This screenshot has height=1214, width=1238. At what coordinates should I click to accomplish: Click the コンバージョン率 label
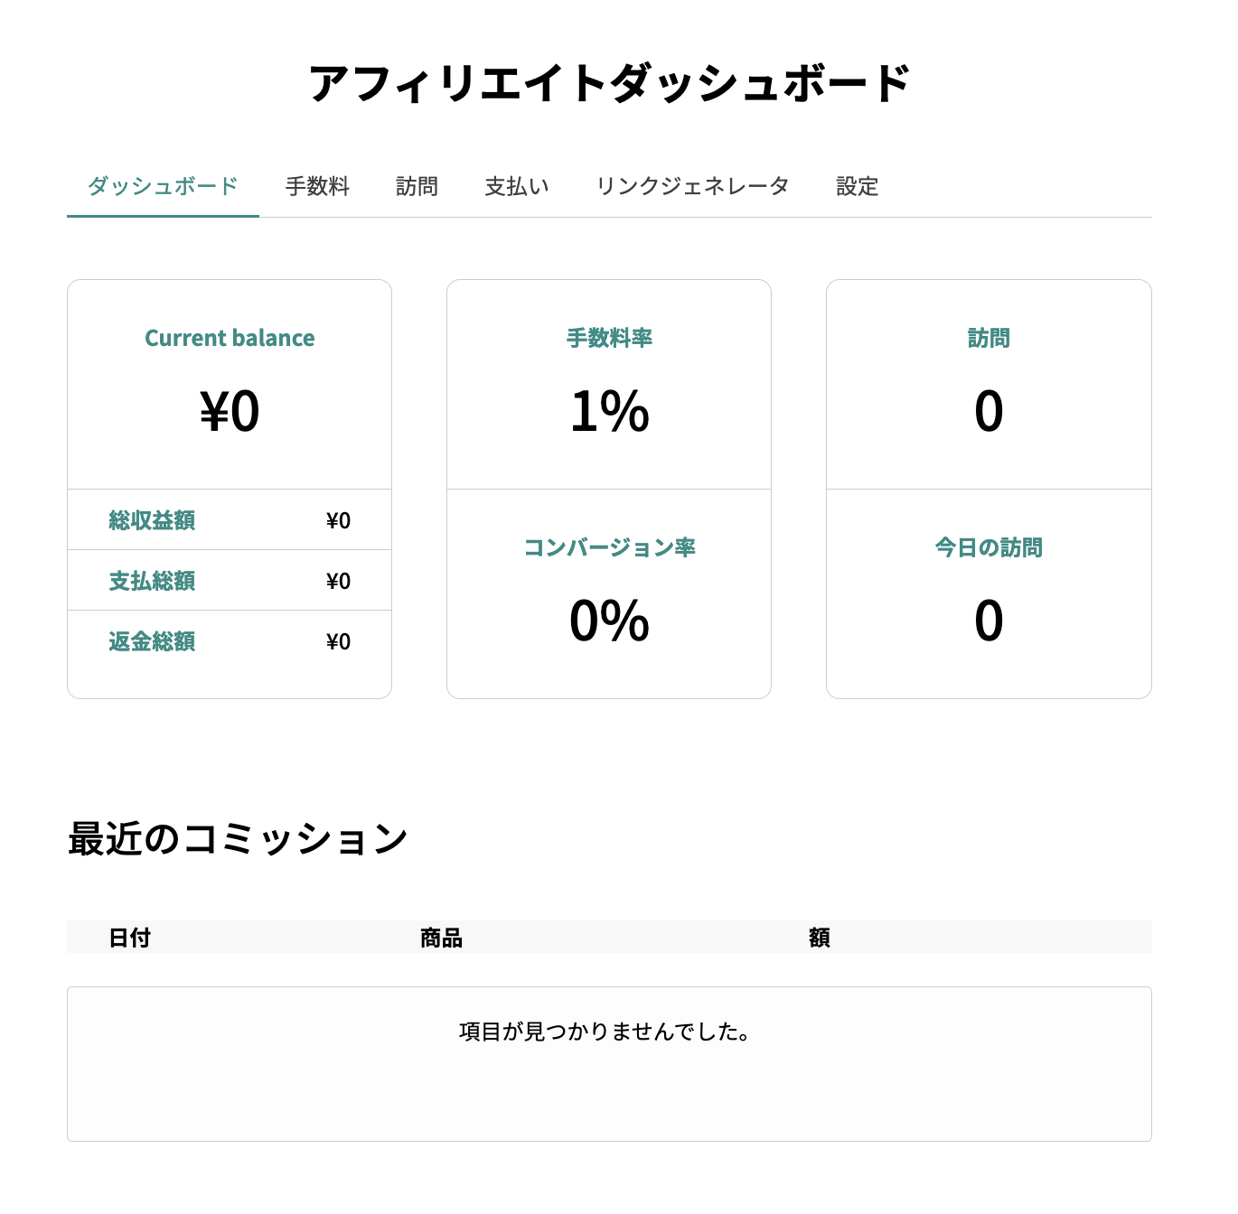(609, 547)
